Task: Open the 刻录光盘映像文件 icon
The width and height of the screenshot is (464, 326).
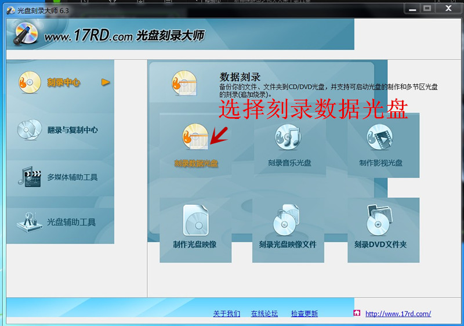Action: point(286,220)
